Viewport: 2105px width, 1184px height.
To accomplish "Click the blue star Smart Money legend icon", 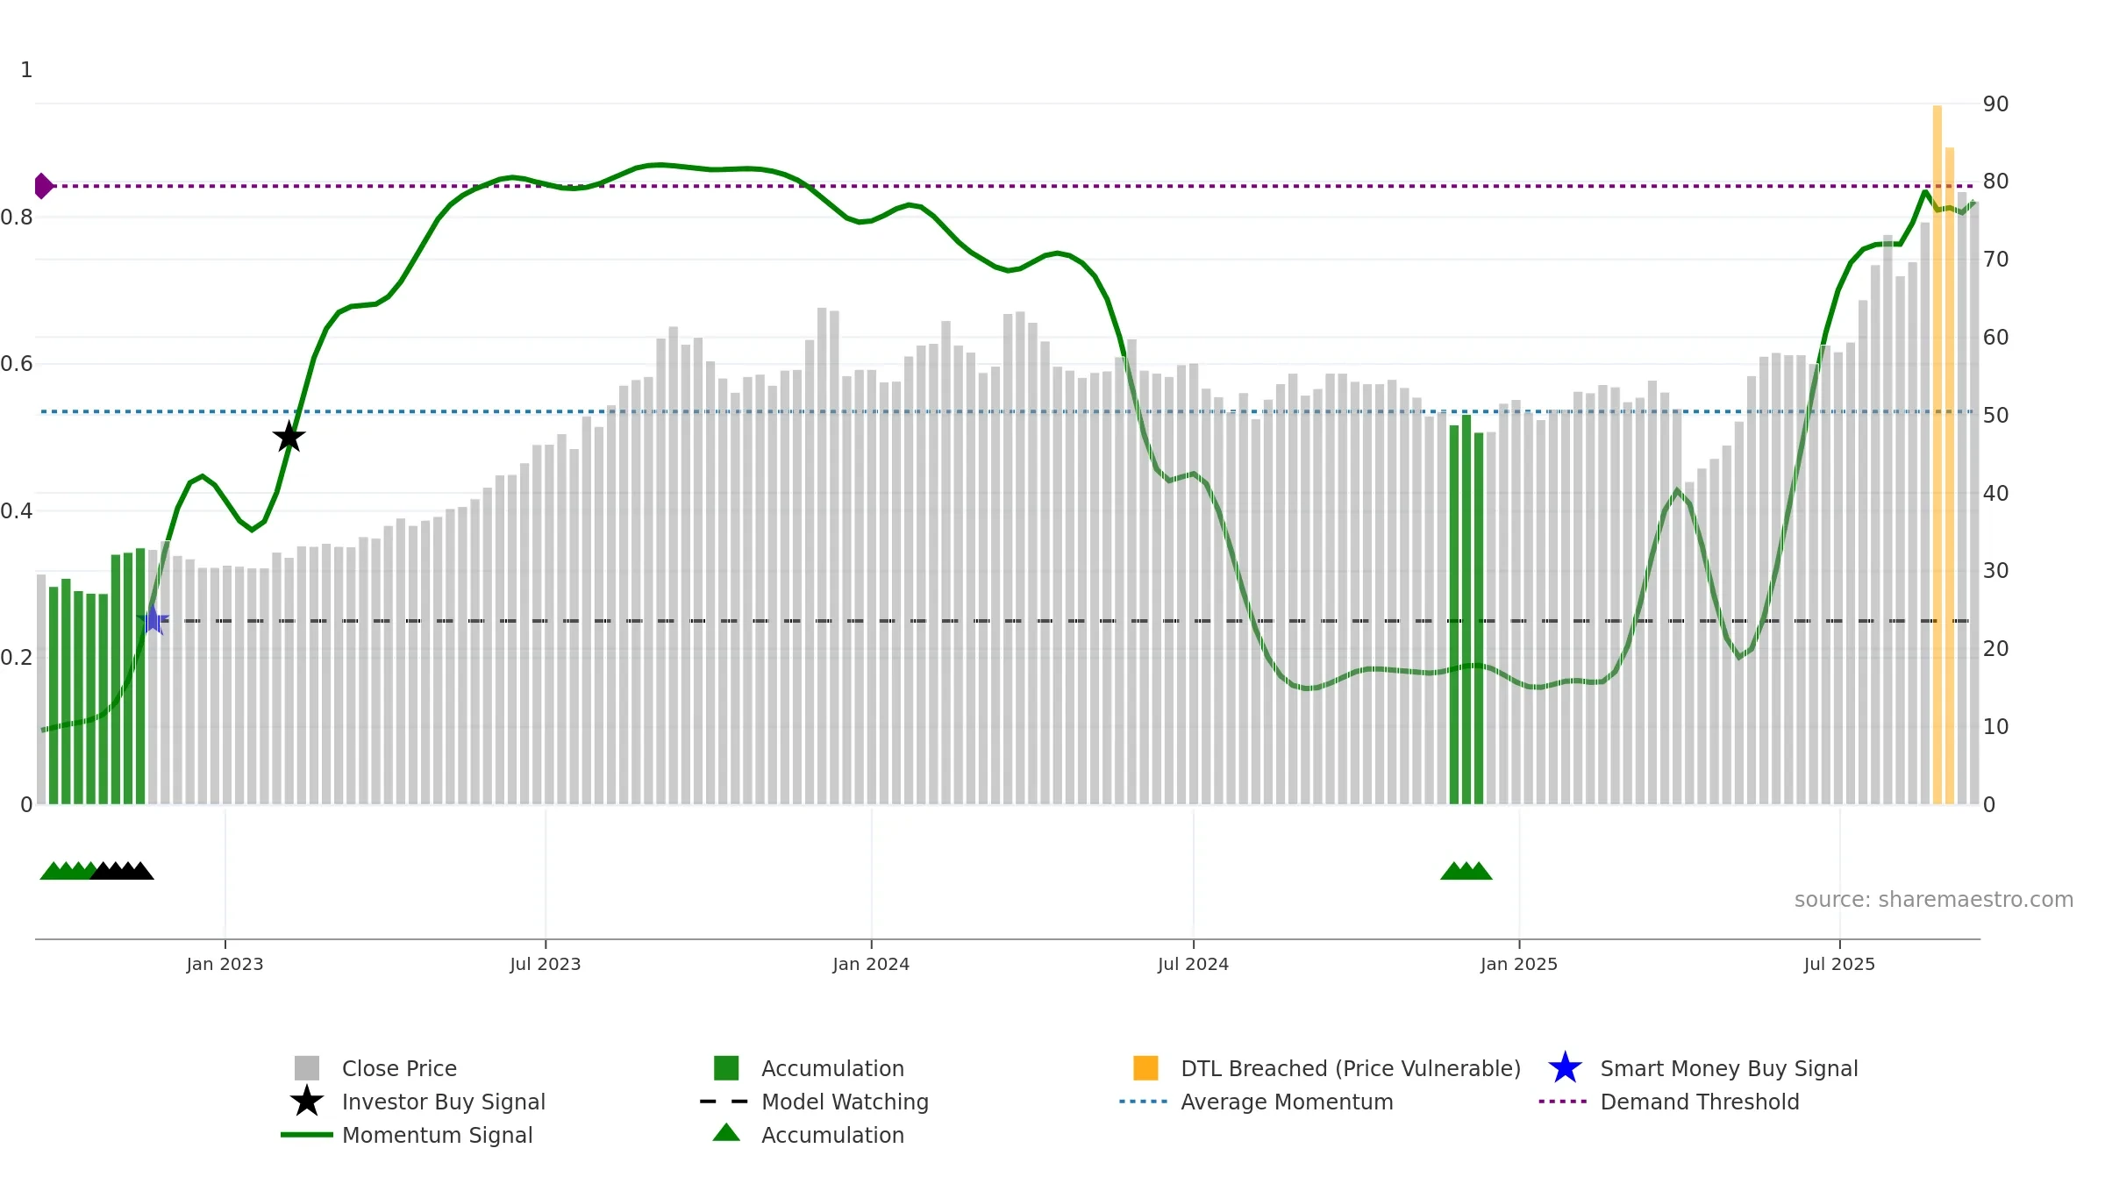I will point(1565,1067).
